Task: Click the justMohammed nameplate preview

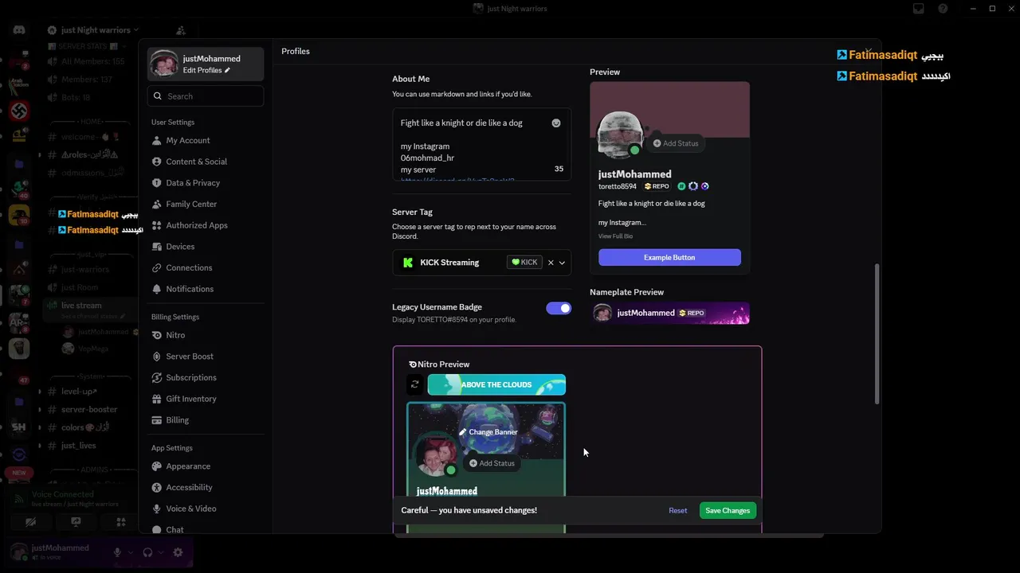Action: click(669, 313)
